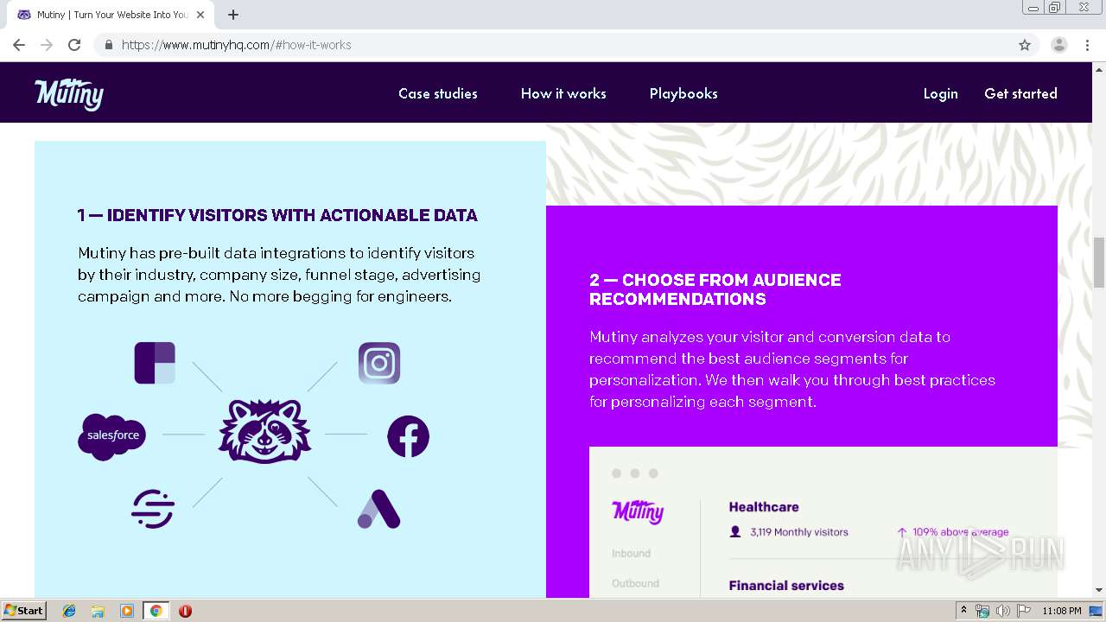Open the Chrome profile avatar
1106x622 pixels.
click(1059, 45)
